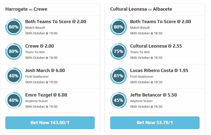
Task: Click Both Teams To Score under Cultural Leonesa match
Action: [x=160, y=22]
